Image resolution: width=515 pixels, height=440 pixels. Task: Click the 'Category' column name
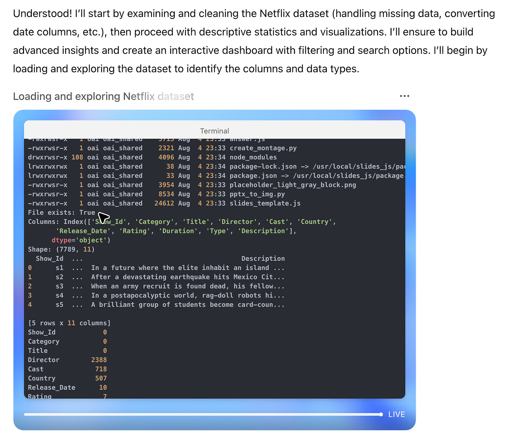click(154, 222)
